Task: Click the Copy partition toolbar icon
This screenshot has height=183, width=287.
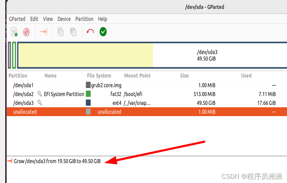Action: [x=60, y=32]
